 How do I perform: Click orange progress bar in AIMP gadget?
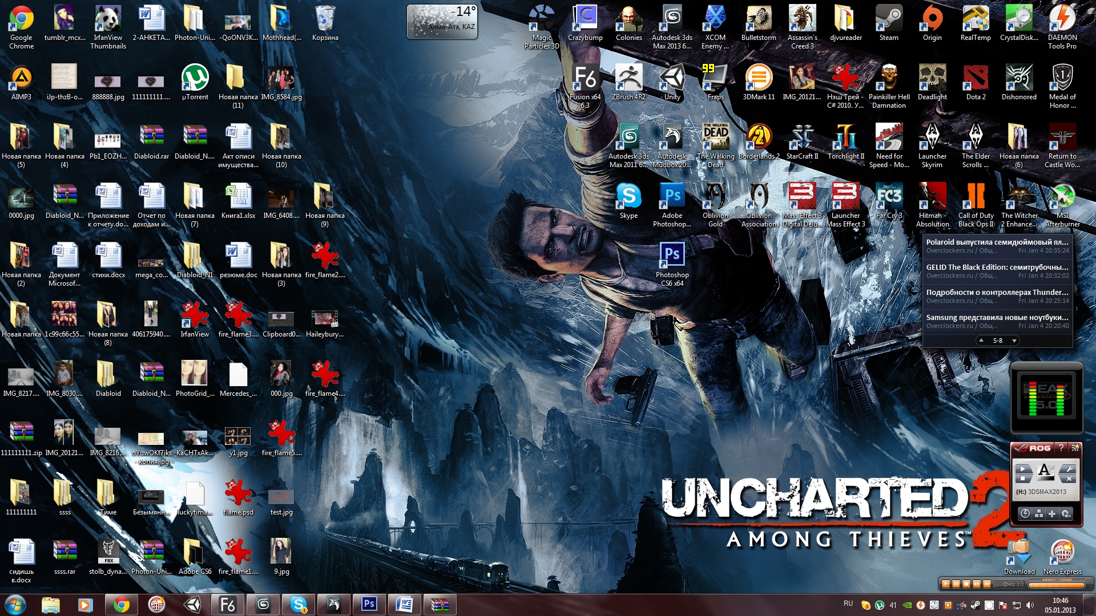pyautogui.click(x=1056, y=585)
